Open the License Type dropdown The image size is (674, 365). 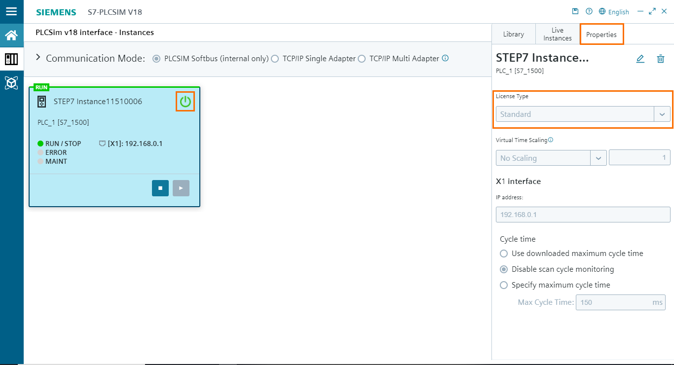(x=662, y=114)
